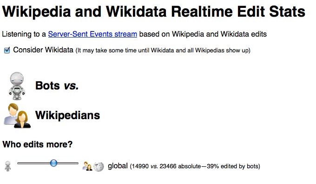Image resolution: width=316 pixels, height=184 pixels.
Task: Click the blue slider thumb for global edits
Action: (53, 163)
